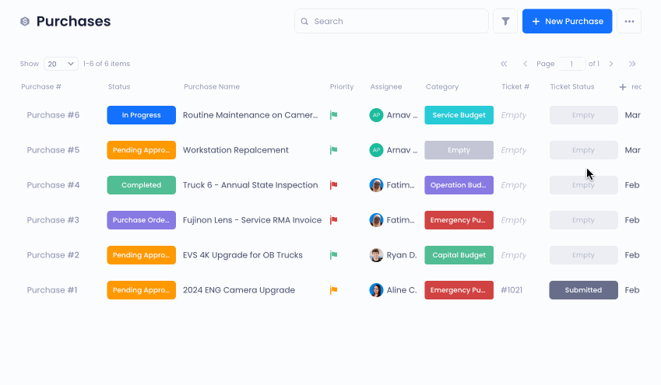Click the Ticket # column header
The width and height of the screenshot is (661, 385).
pyautogui.click(x=515, y=87)
